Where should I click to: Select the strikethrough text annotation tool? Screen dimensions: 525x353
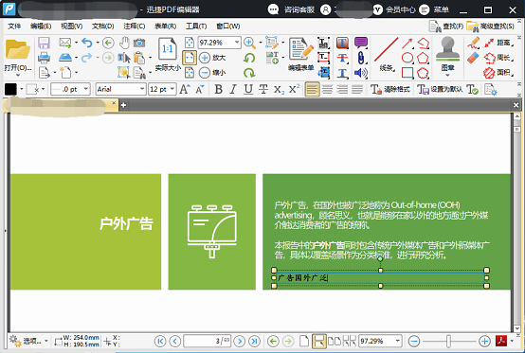coord(342,58)
